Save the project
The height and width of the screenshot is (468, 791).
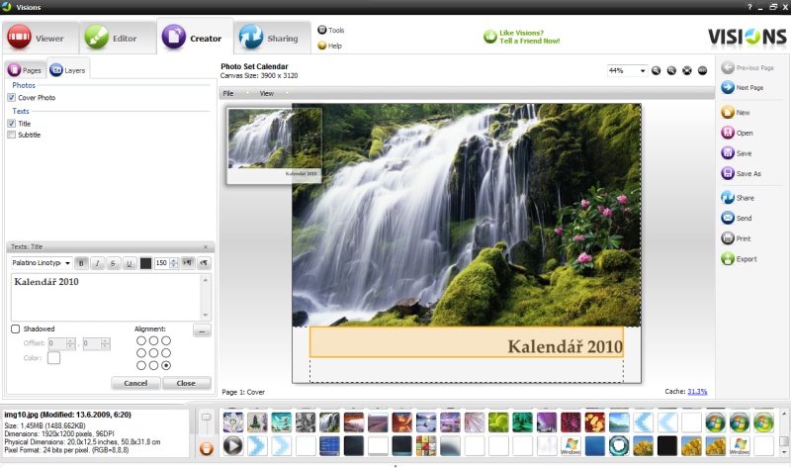click(x=737, y=153)
